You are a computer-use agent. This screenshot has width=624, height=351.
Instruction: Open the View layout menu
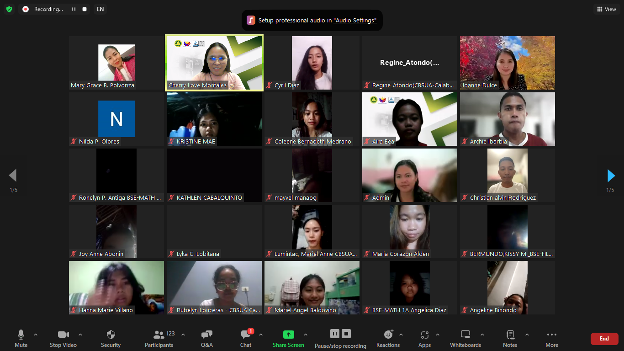coord(606,9)
